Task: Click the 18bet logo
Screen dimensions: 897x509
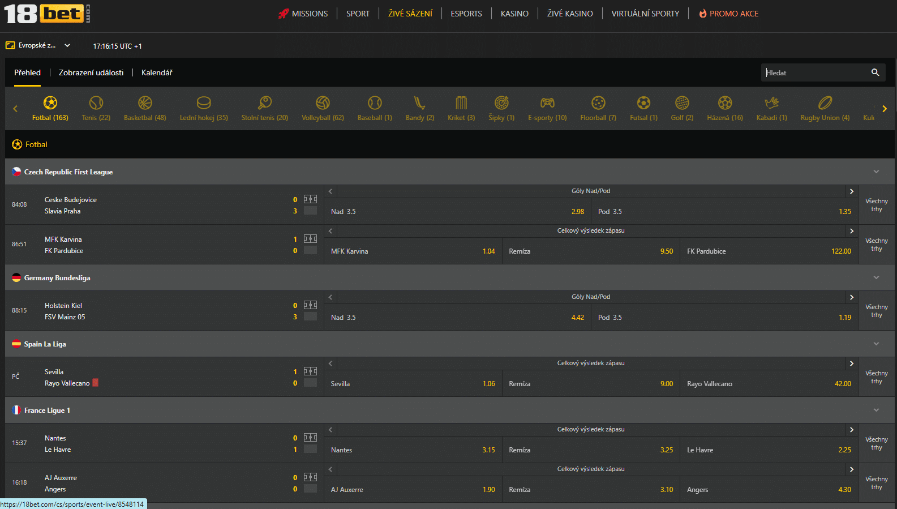Action: tap(47, 14)
